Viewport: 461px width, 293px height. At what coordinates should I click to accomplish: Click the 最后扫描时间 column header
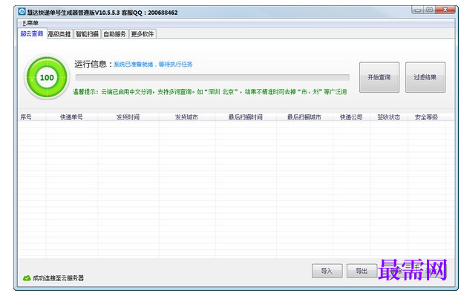[x=246, y=117]
